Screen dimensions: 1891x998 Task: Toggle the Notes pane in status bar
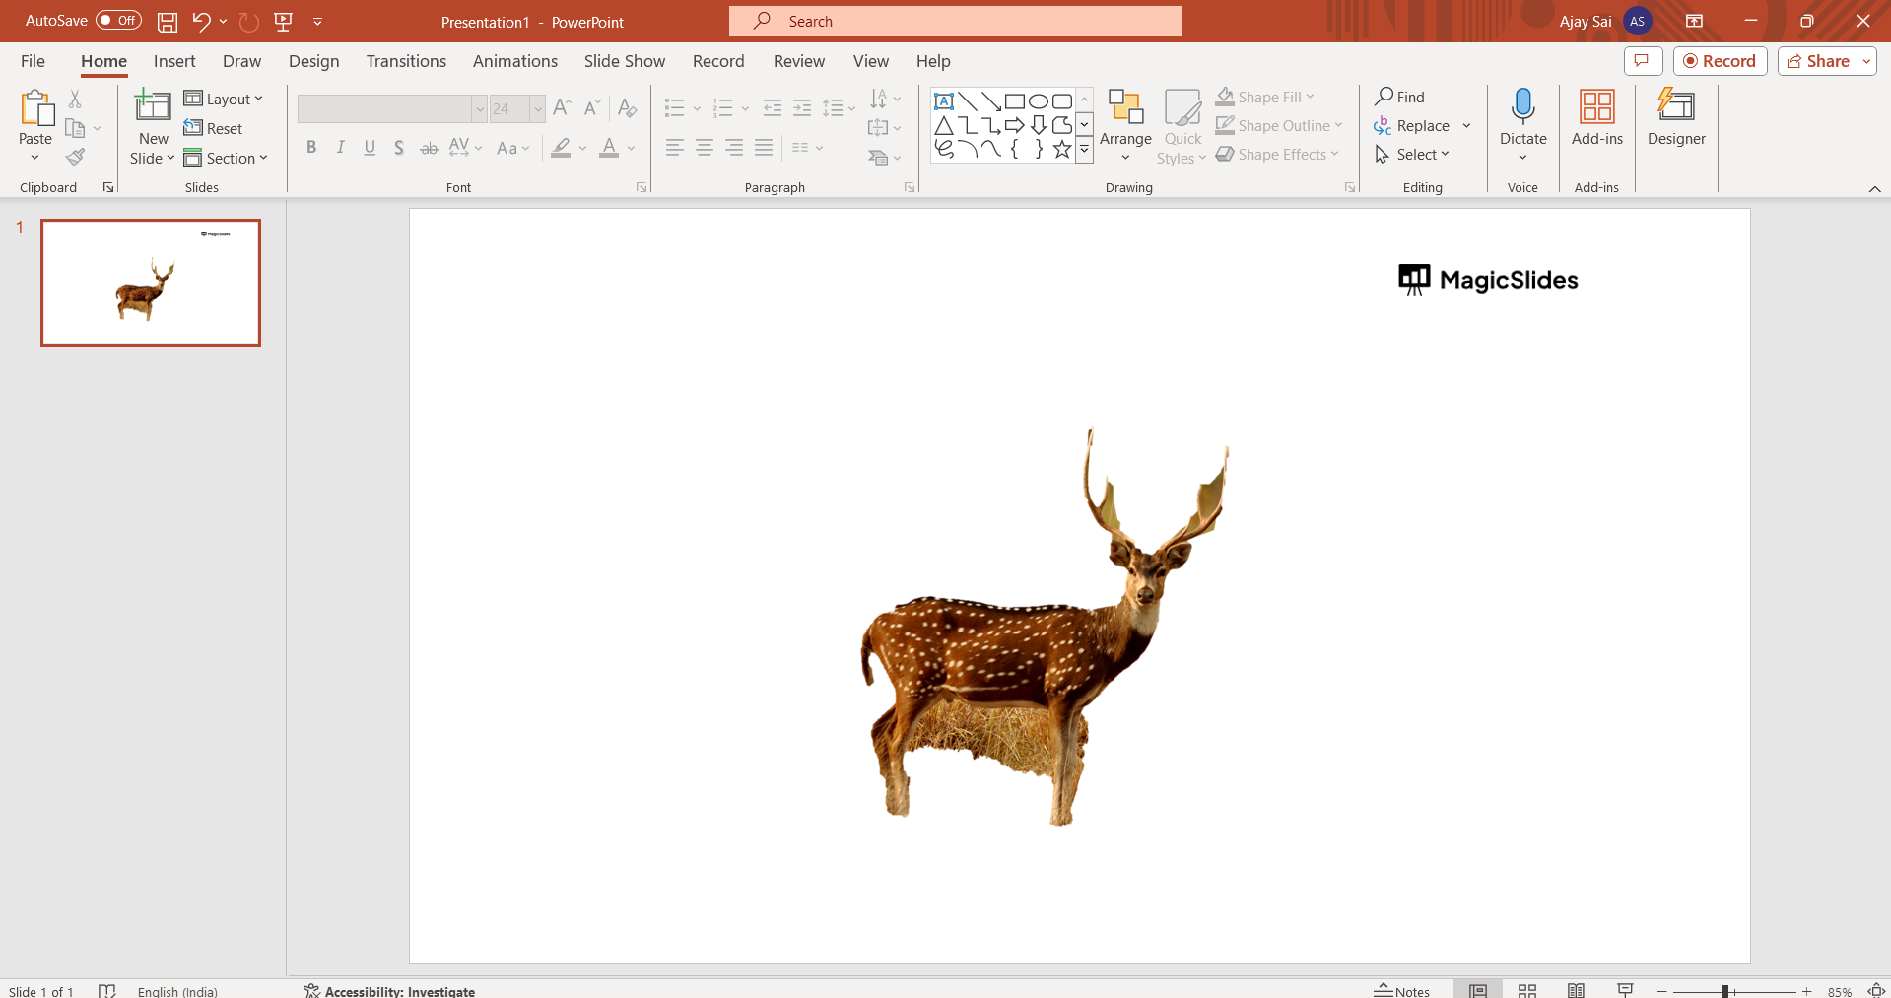[1402, 990]
